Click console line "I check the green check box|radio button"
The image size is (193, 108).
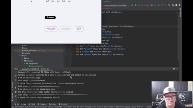pyautogui.click(x=39, y=97)
